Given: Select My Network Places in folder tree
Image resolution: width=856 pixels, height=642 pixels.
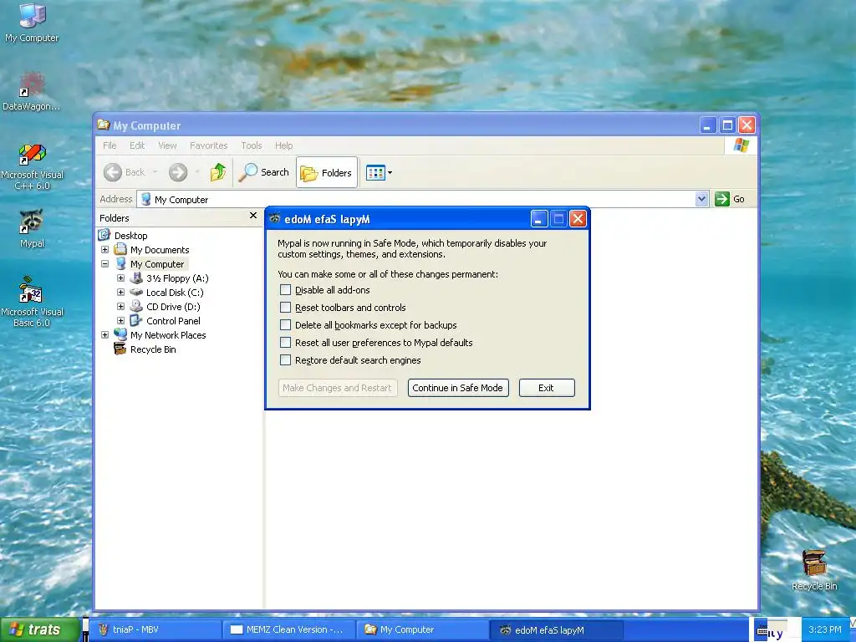Looking at the screenshot, I should click(167, 334).
